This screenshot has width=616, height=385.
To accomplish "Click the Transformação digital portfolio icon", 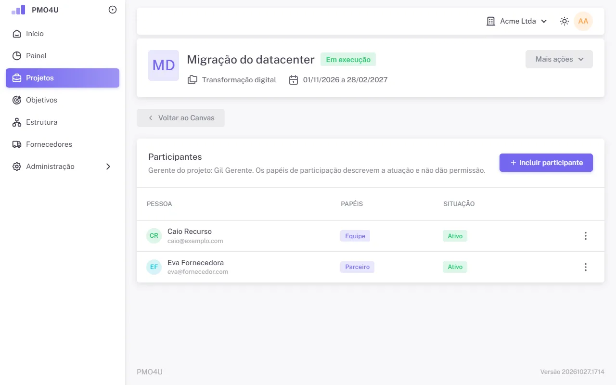I will [192, 80].
